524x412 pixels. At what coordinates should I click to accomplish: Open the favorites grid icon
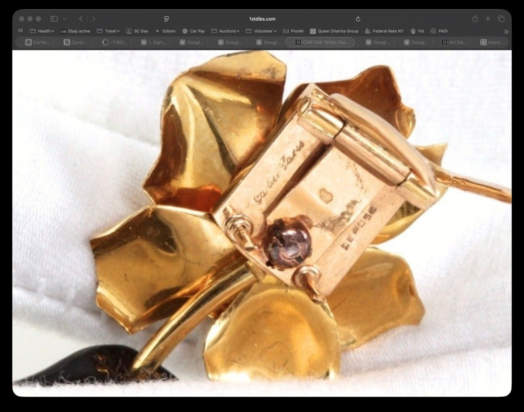[x=21, y=31]
